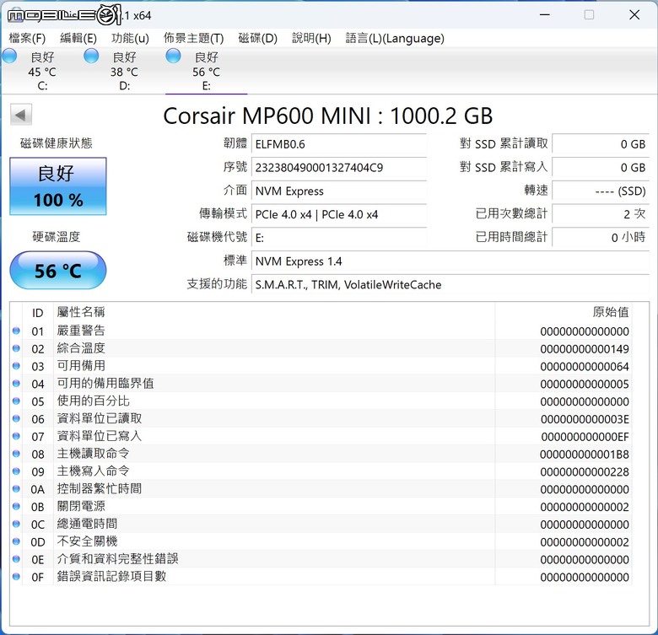Click the previous disk arrow button
This screenshot has height=635, width=658.
(x=21, y=115)
